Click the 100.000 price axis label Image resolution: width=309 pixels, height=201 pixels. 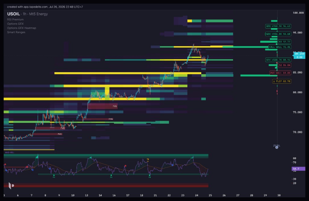298,13
